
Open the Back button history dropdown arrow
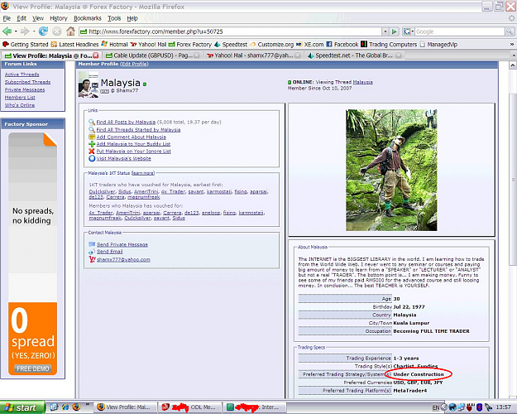click(x=16, y=31)
